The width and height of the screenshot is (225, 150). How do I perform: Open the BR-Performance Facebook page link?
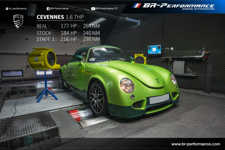click(59, 9)
